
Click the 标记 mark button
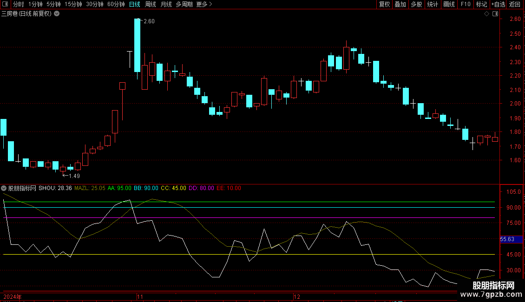click(481, 4)
